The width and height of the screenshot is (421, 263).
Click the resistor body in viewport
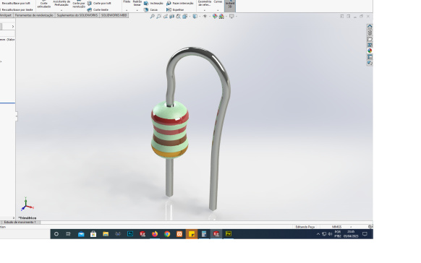[170, 130]
